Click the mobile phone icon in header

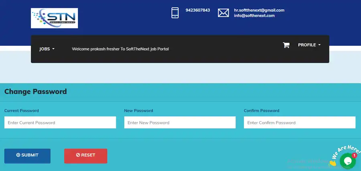[x=175, y=13]
